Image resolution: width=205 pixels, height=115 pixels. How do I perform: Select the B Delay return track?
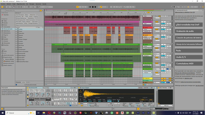pos(147,81)
